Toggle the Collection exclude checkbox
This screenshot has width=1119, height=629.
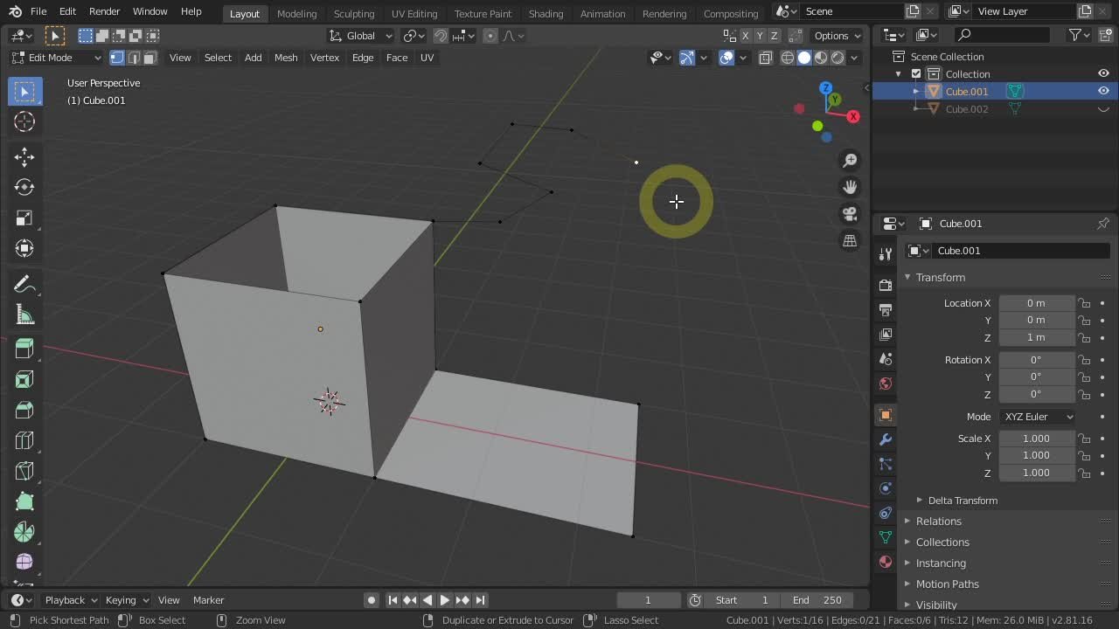(916, 74)
